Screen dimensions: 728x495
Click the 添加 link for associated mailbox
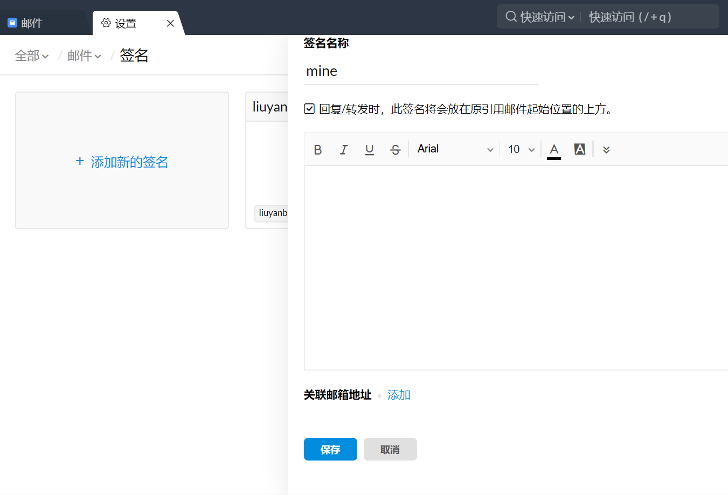point(399,395)
